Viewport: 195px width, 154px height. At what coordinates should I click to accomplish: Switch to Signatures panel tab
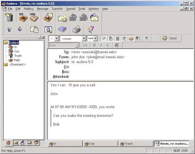point(23,143)
